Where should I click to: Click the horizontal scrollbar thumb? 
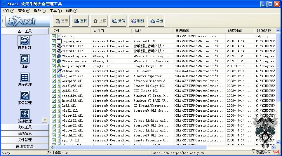pos(130,147)
